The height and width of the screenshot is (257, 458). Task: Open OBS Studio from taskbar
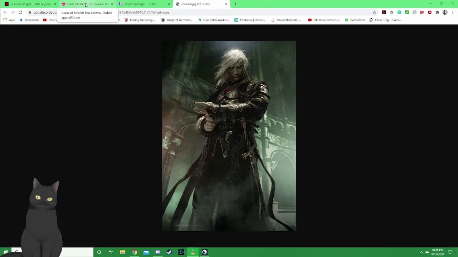pos(204,252)
